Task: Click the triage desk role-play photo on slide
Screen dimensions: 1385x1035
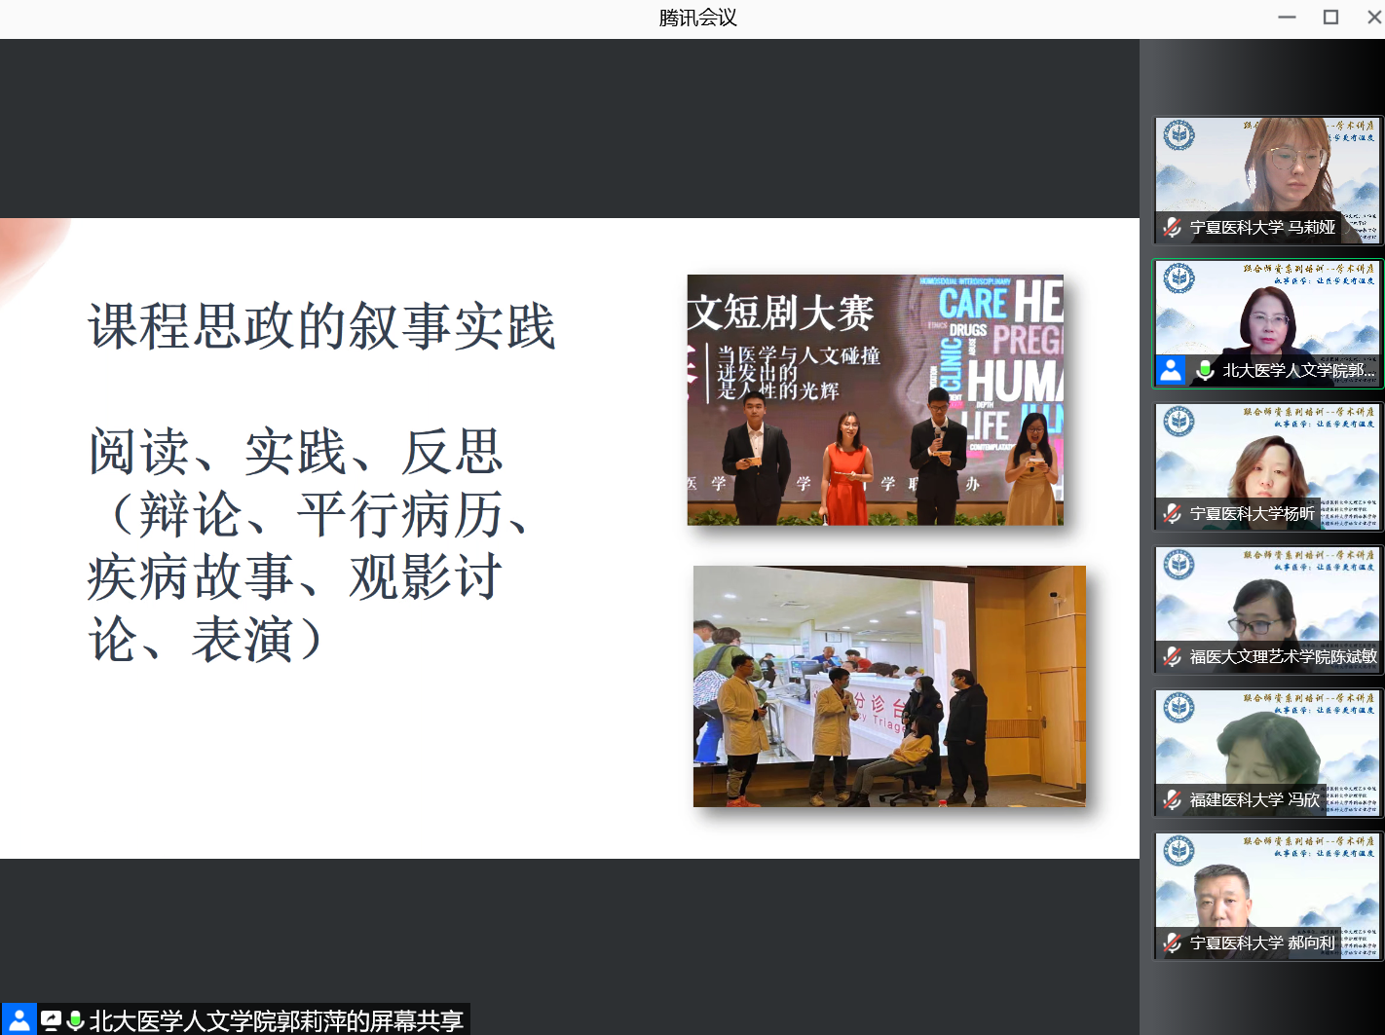Action: (889, 686)
